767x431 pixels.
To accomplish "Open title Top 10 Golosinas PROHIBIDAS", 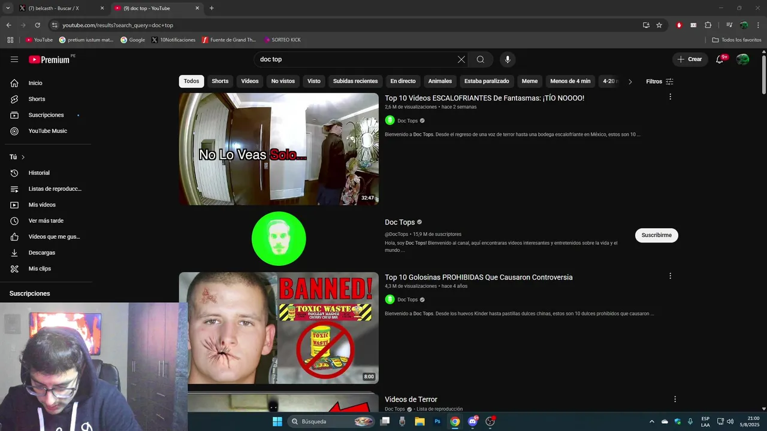I will coord(479,277).
